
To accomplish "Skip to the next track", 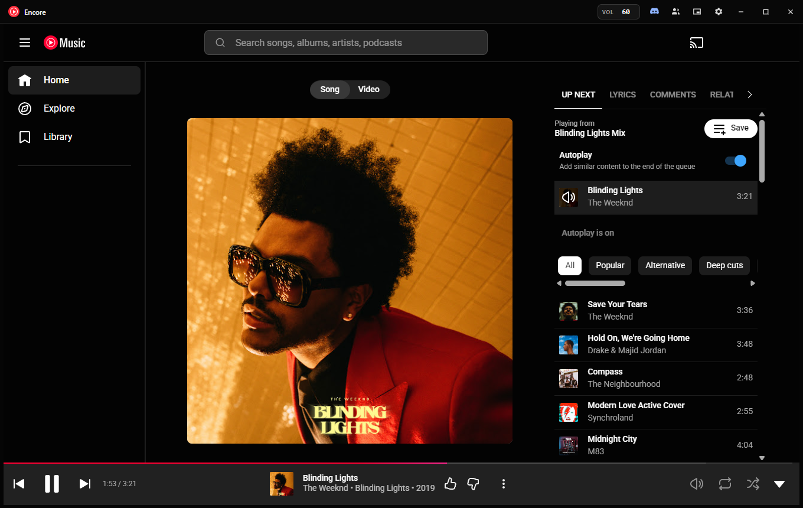I will [x=85, y=484].
